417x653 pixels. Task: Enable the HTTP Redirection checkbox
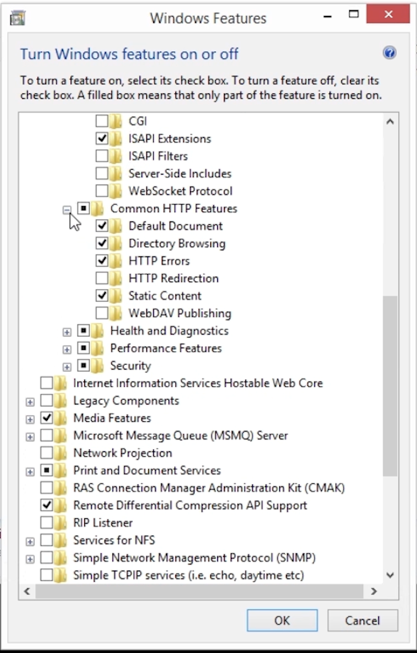101,278
